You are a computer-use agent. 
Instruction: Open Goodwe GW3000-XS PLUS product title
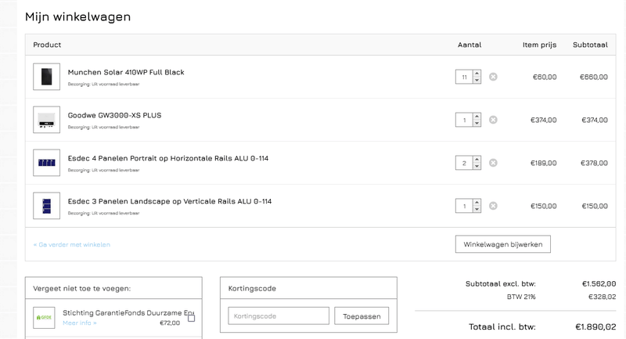pos(114,115)
